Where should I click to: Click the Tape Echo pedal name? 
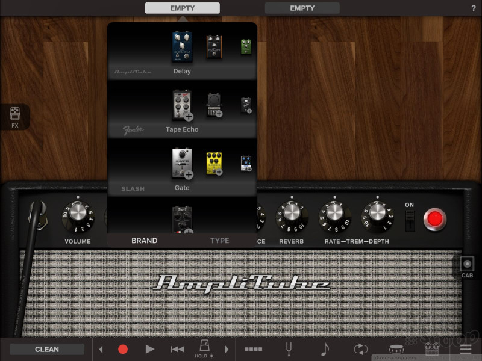point(182,129)
